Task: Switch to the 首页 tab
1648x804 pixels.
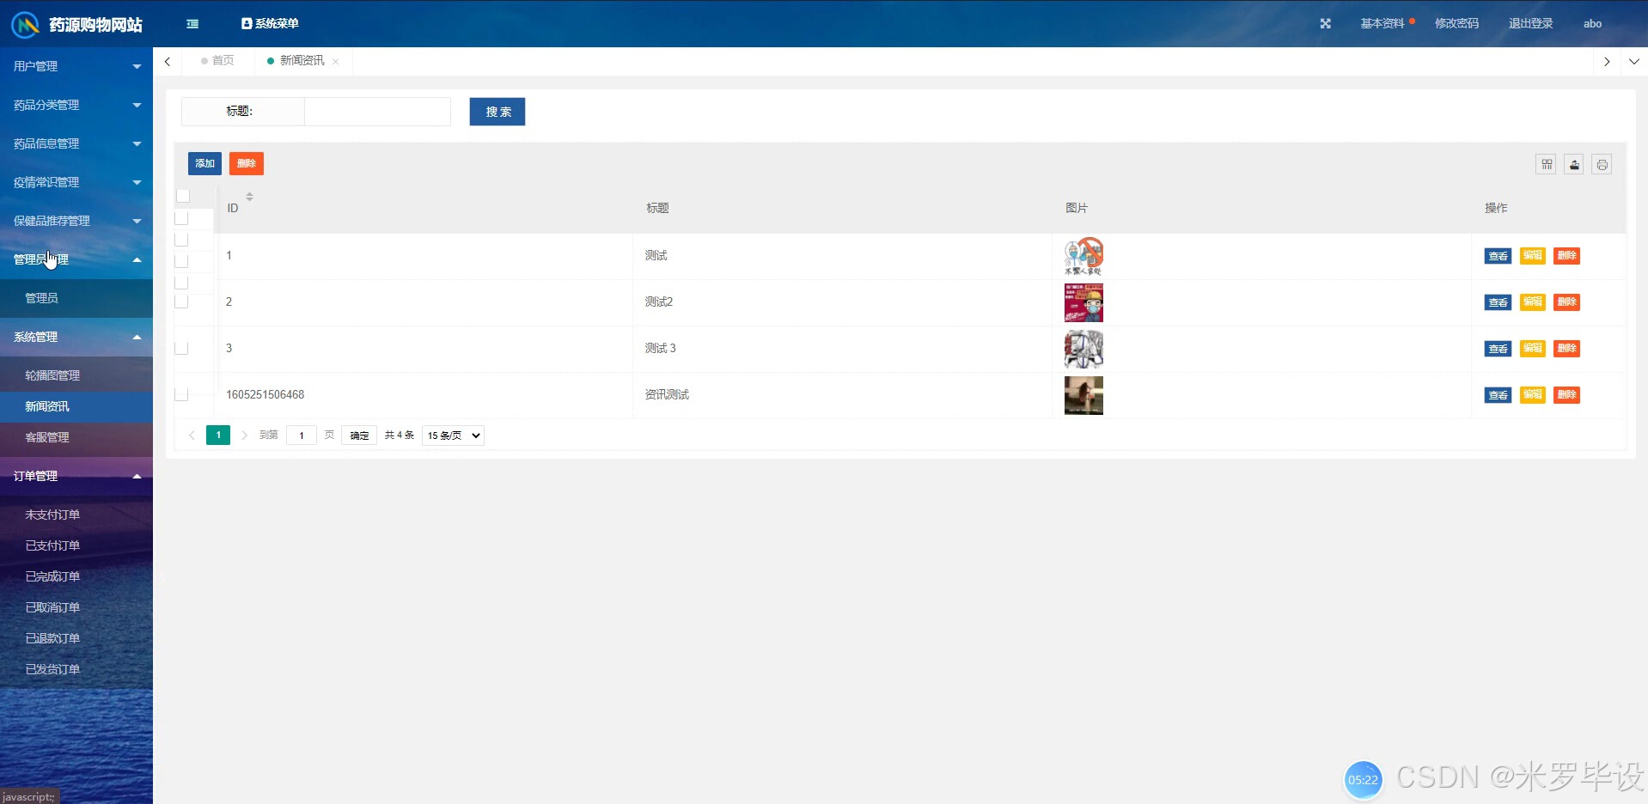Action: point(217,61)
